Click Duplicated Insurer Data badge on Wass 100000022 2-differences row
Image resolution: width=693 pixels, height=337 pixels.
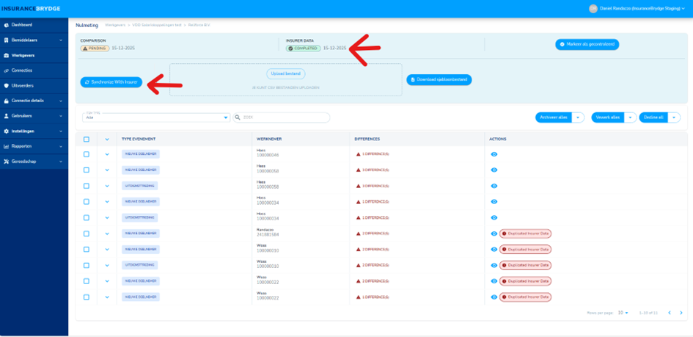(526, 281)
